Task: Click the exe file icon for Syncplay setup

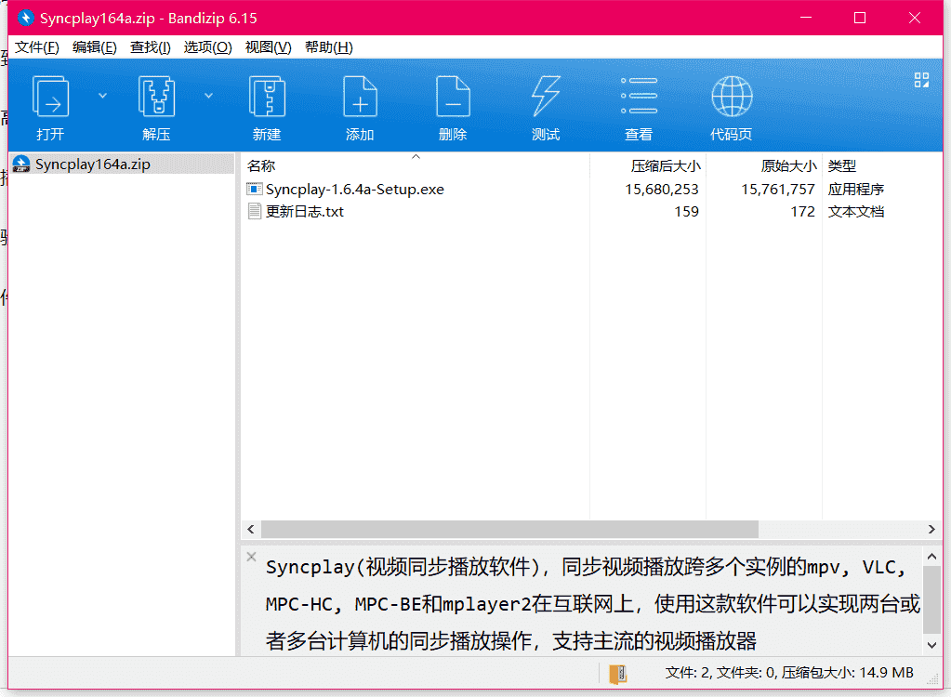Action: [255, 189]
